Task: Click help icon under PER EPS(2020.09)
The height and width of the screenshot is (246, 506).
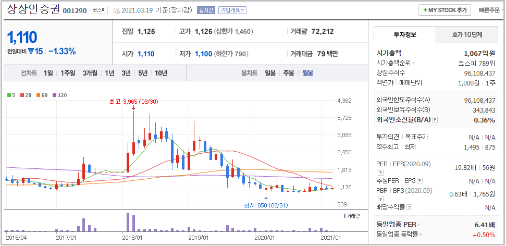Action: point(380,173)
